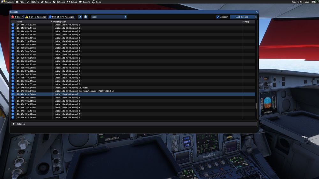Sort by the Description column header
This screenshot has width=319, height=179.
pyautogui.click(x=60, y=22)
